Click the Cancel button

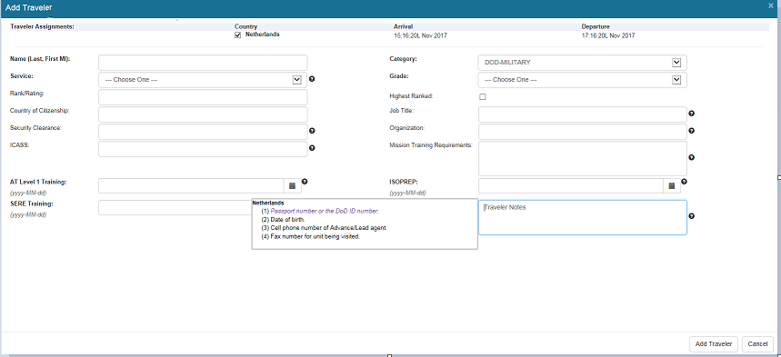tap(757, 344)
